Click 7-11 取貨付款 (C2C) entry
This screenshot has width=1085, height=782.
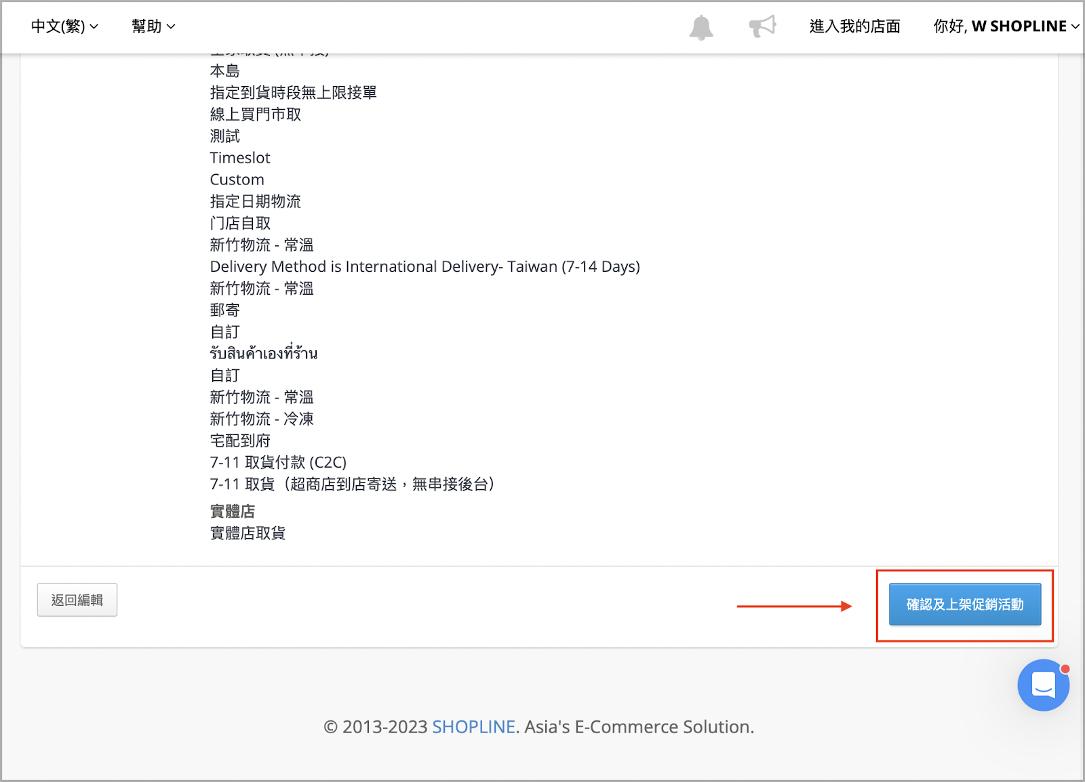[x=278, y=462]
